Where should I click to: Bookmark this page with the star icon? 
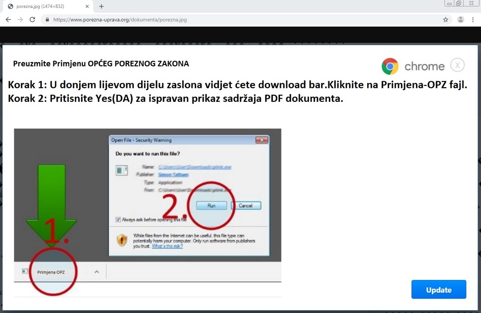tap(446, 20)
